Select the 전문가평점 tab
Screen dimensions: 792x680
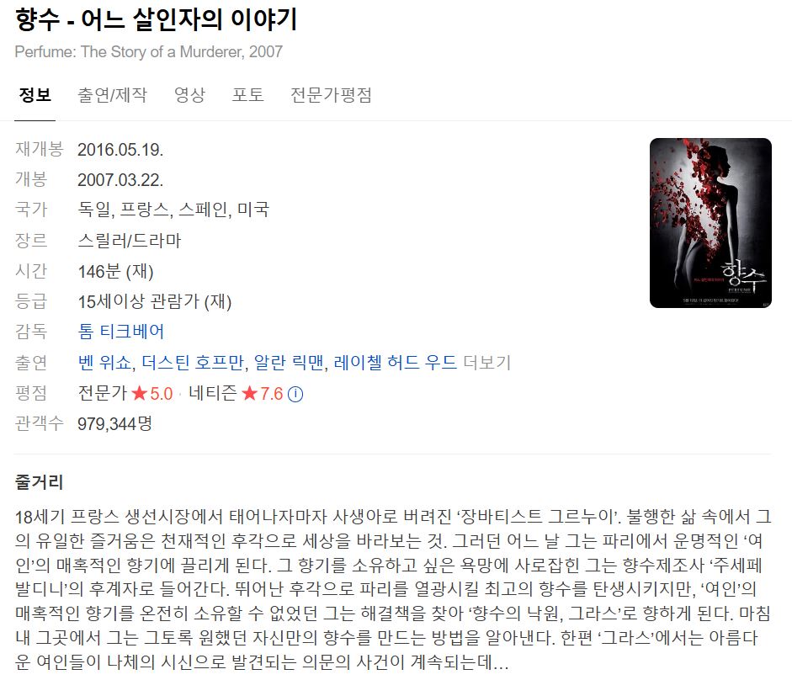331,95
